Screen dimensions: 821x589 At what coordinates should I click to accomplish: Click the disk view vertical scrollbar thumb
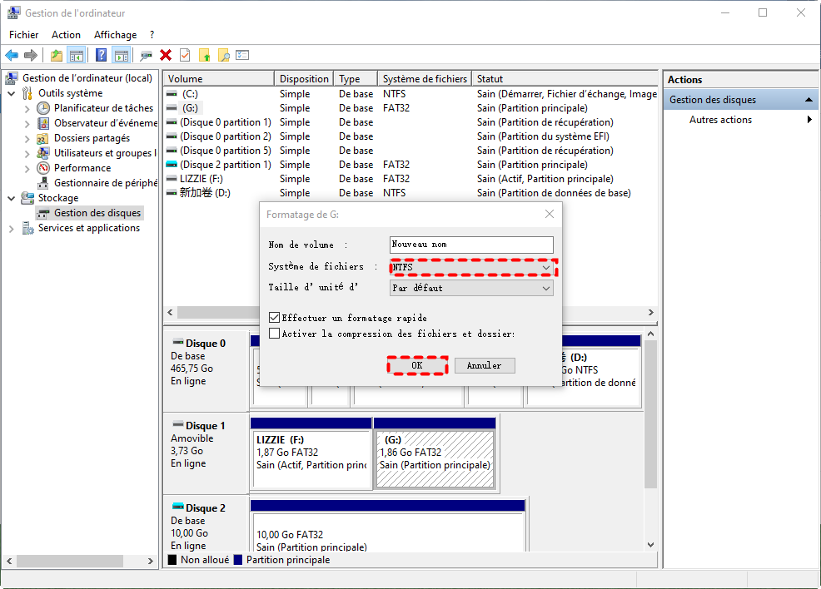(650, 414)
